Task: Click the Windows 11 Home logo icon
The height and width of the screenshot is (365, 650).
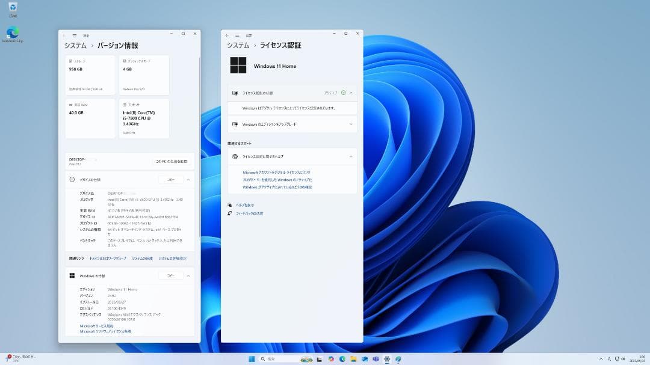Action: 239,65
